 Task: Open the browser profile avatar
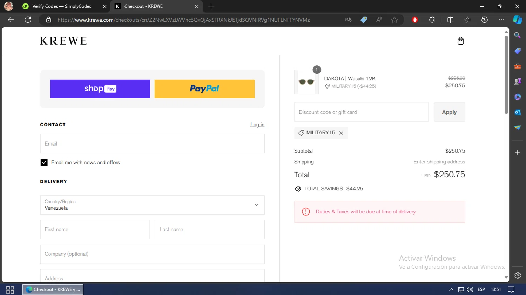[8, 6]
